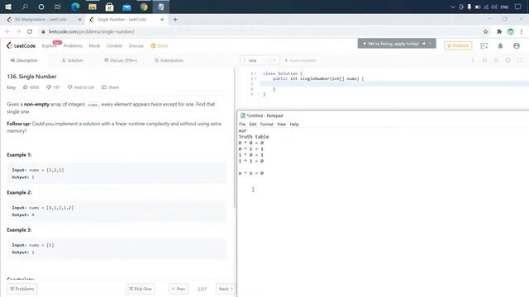Bookmark this page with the star icon
This screenshot has width=529, height=297.
(x=485, y=31)
